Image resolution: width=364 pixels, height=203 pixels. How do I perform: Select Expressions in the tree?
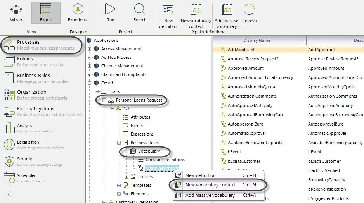pos(142,134)
